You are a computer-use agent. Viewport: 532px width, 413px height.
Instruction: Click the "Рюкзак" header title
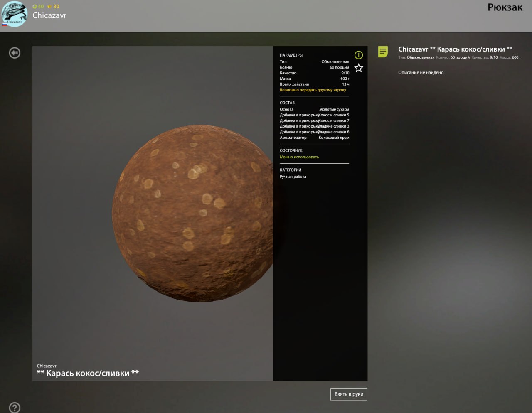505,7
